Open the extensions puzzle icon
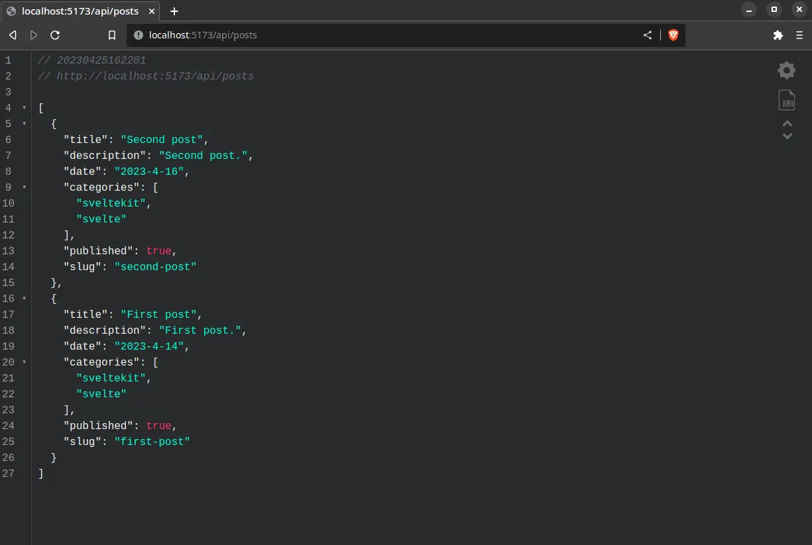Image resolution: width=812 pixels, height=545 pixels. coord(778,35)
